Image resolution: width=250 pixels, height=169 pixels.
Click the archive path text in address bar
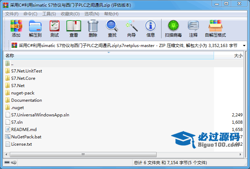click(x=128, y=46)
